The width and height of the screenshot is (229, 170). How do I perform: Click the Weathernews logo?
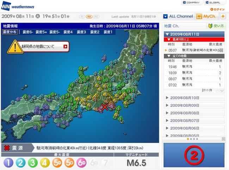(x=18, y=6)
